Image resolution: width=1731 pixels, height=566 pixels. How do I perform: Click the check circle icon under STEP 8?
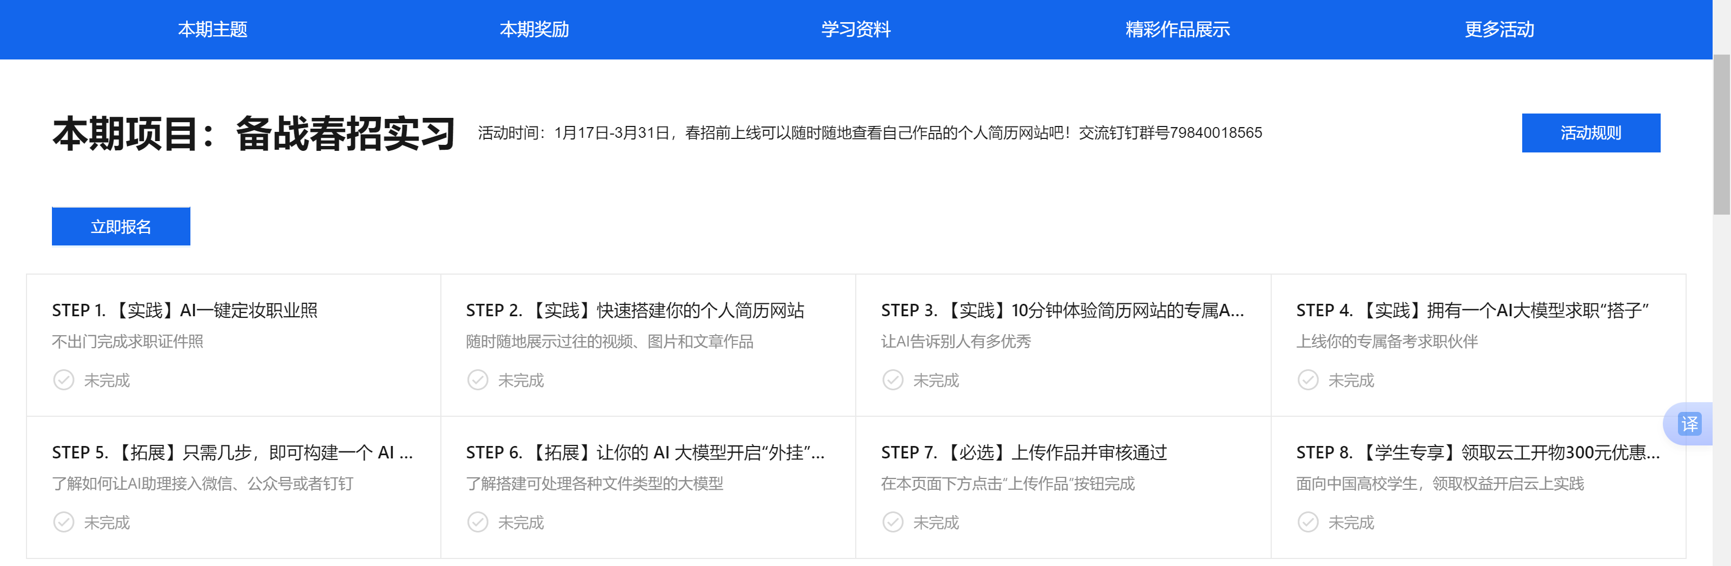(x=1309, y=522)
